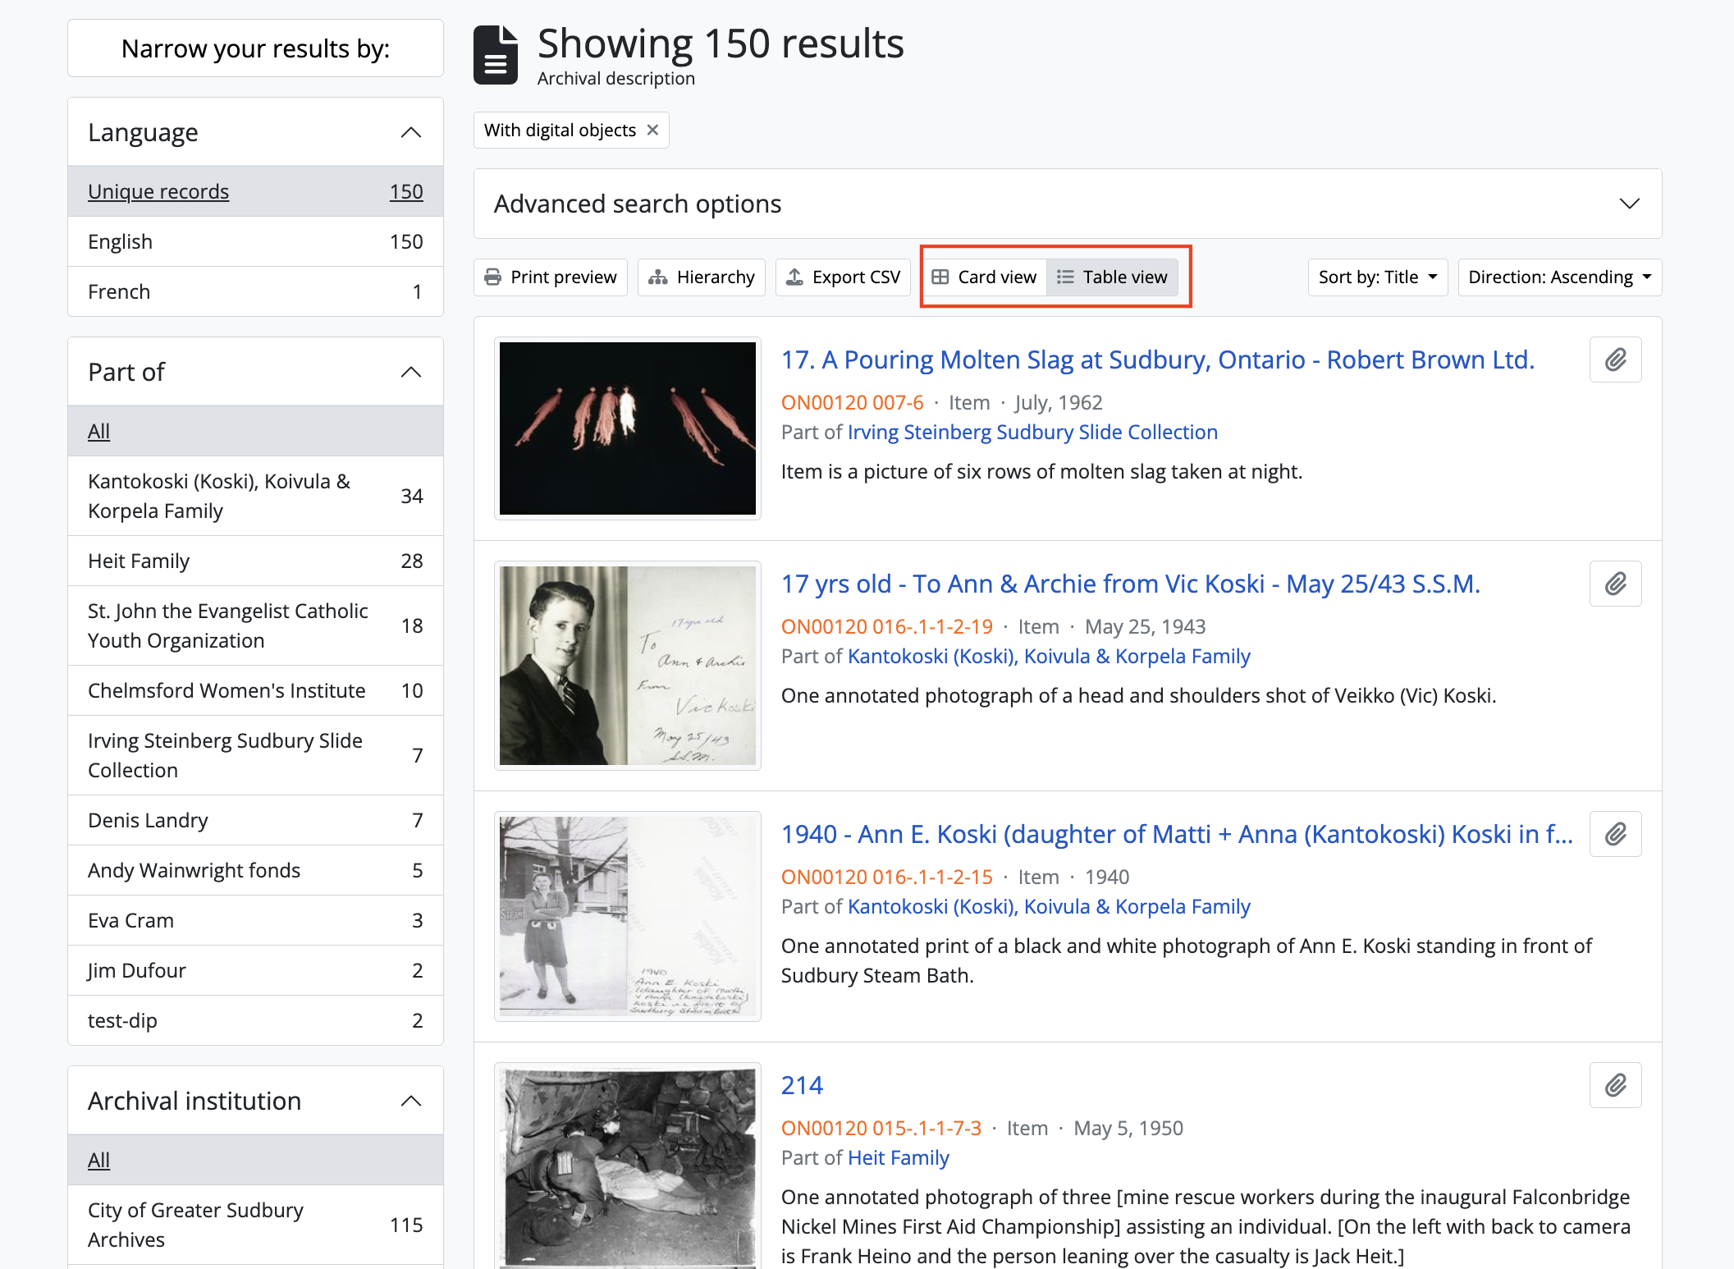1734x1269 pixels.
Task: Collapse the Part of facet
Action: point(411,372)
